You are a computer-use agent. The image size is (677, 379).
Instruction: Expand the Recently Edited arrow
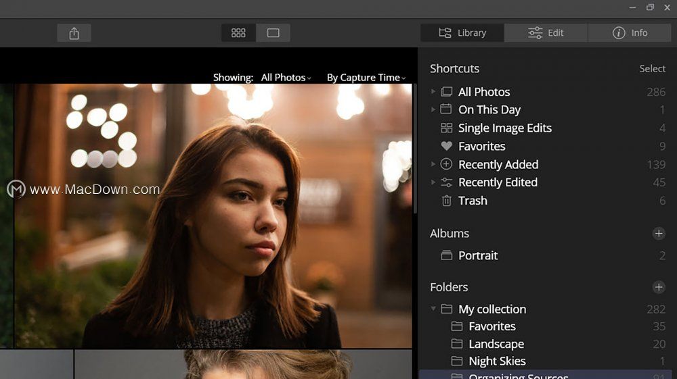433,182
